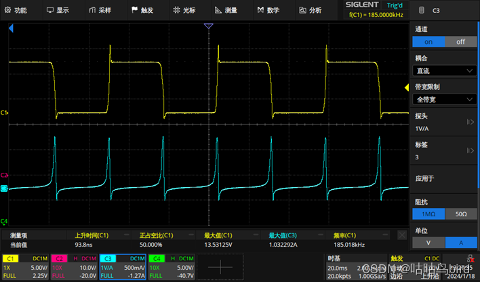Click the blue left arrow at waveform edge
Image resolution: width=480 pixels, height=282 pixels.
coord(11,28)
